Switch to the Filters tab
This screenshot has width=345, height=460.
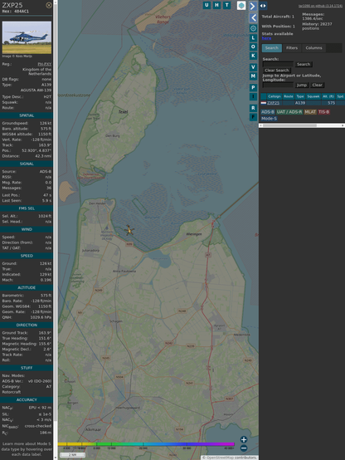tap(292, 48)
